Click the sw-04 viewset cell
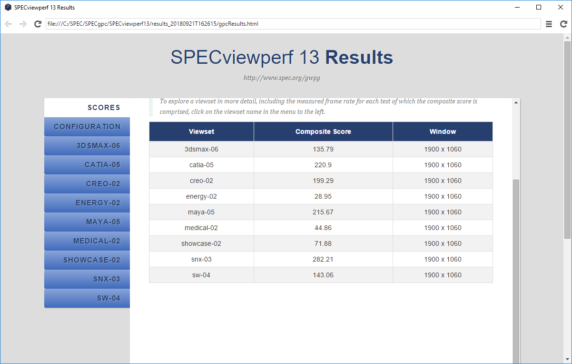This screenshot has width=572, height=364. click(x=201, y=275)
